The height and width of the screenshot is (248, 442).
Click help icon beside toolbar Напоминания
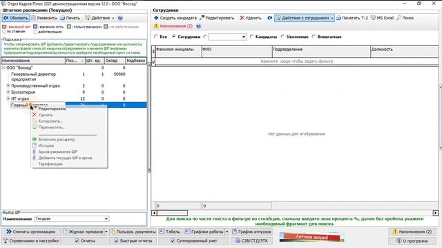point(198,26)
